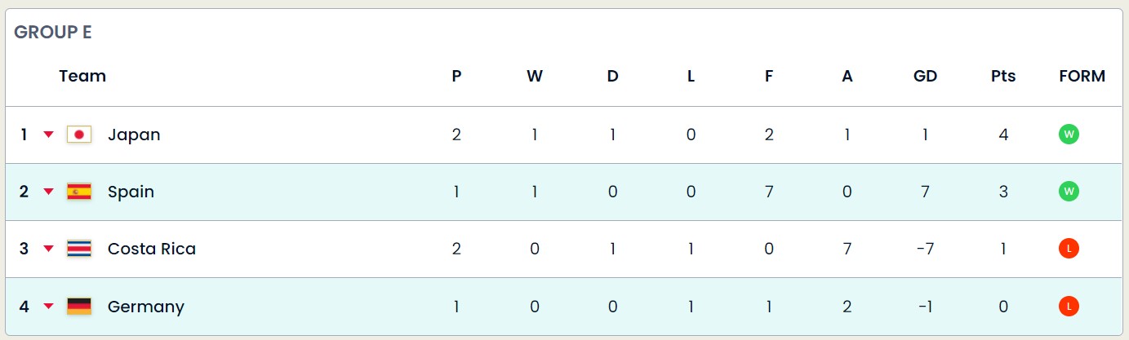This screenshot has height=340, width=1129.
Task: Click the FORM column header
Action: click(1082, 76)
